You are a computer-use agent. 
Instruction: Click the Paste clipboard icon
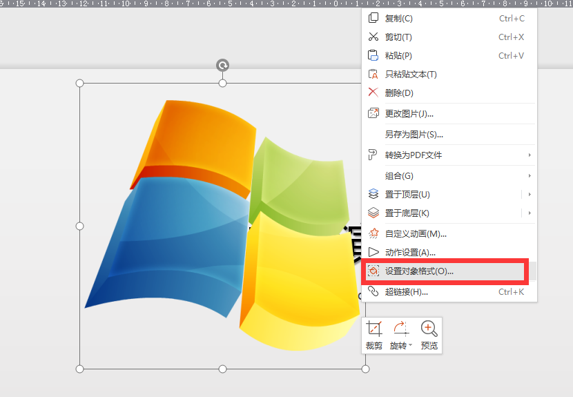click(x=373, y=55)
